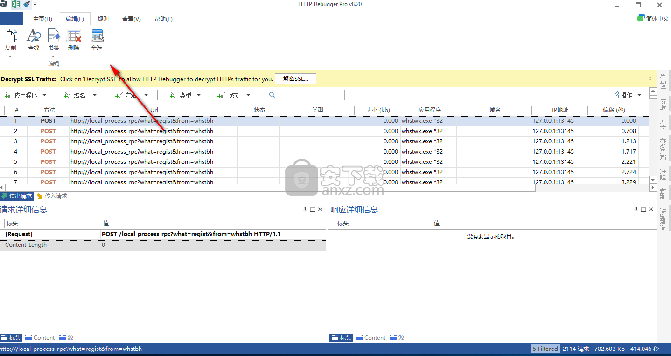671x356 pixels.
Task: Click the '2114 请求' status bar entry
Action: pos(576,349)
